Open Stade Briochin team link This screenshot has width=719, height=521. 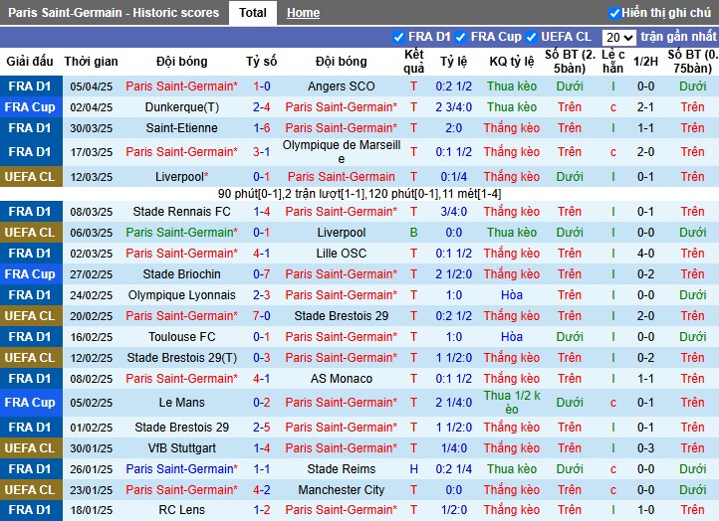point(181,274)
